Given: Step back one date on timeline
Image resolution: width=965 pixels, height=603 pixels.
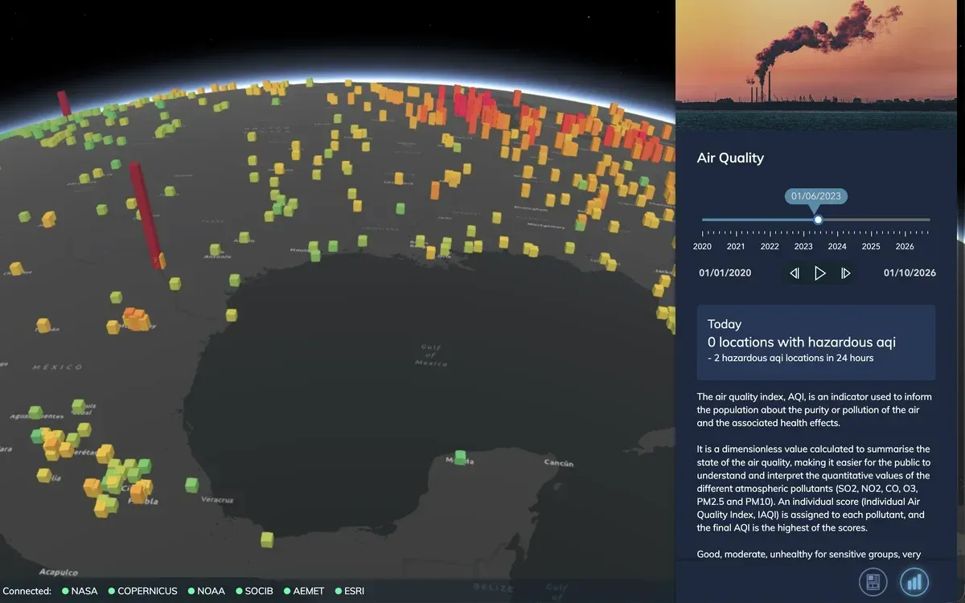Looking at the screenshot, I should coord(795,273).
